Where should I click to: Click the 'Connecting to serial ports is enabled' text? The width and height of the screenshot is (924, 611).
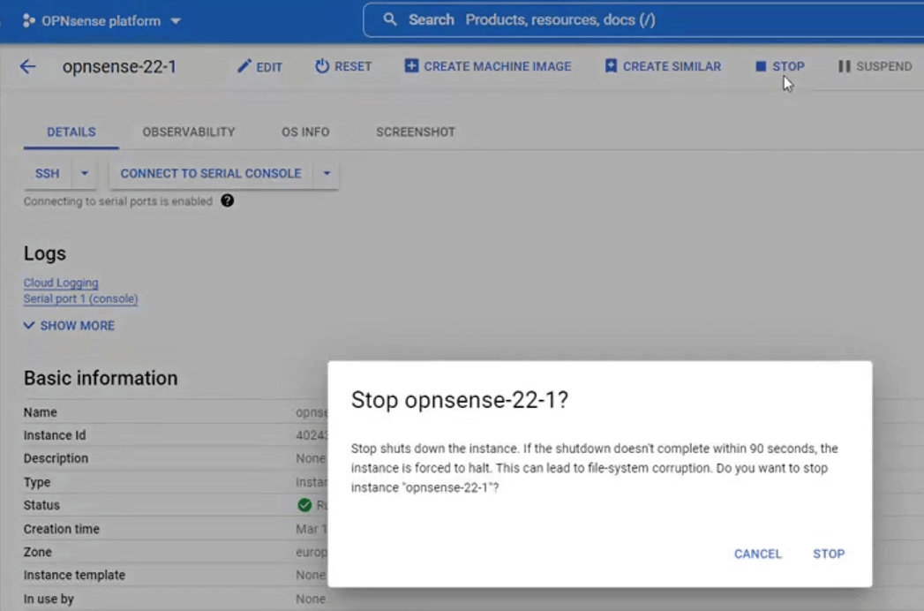[x=118, y=201]
